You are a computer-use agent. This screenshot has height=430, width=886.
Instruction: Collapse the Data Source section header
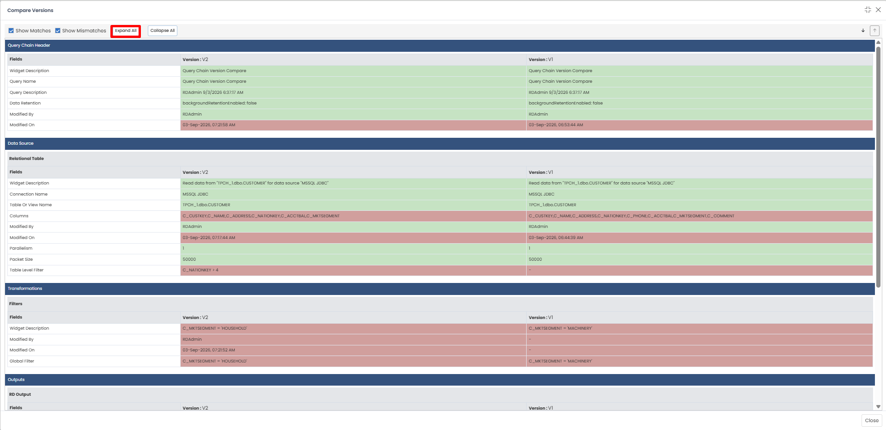[x=440, y=143]
